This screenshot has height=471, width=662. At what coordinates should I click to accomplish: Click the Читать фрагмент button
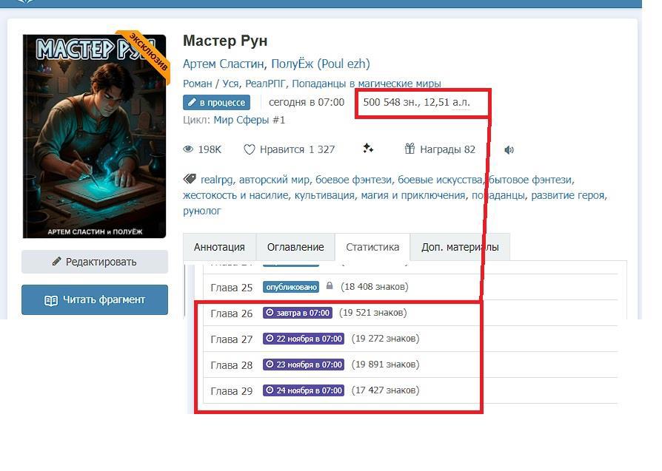(95, 299)
